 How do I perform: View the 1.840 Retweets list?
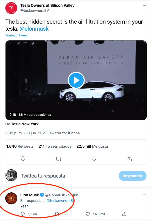[20, 146]
